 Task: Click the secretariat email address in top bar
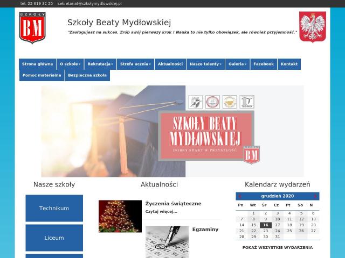(89, 4)
